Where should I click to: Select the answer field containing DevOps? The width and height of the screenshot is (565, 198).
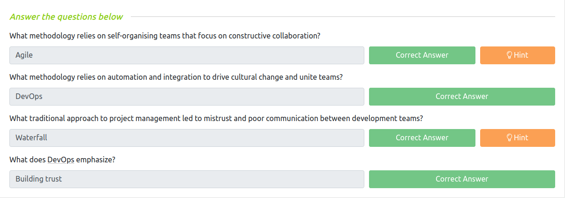coord(187,97)
